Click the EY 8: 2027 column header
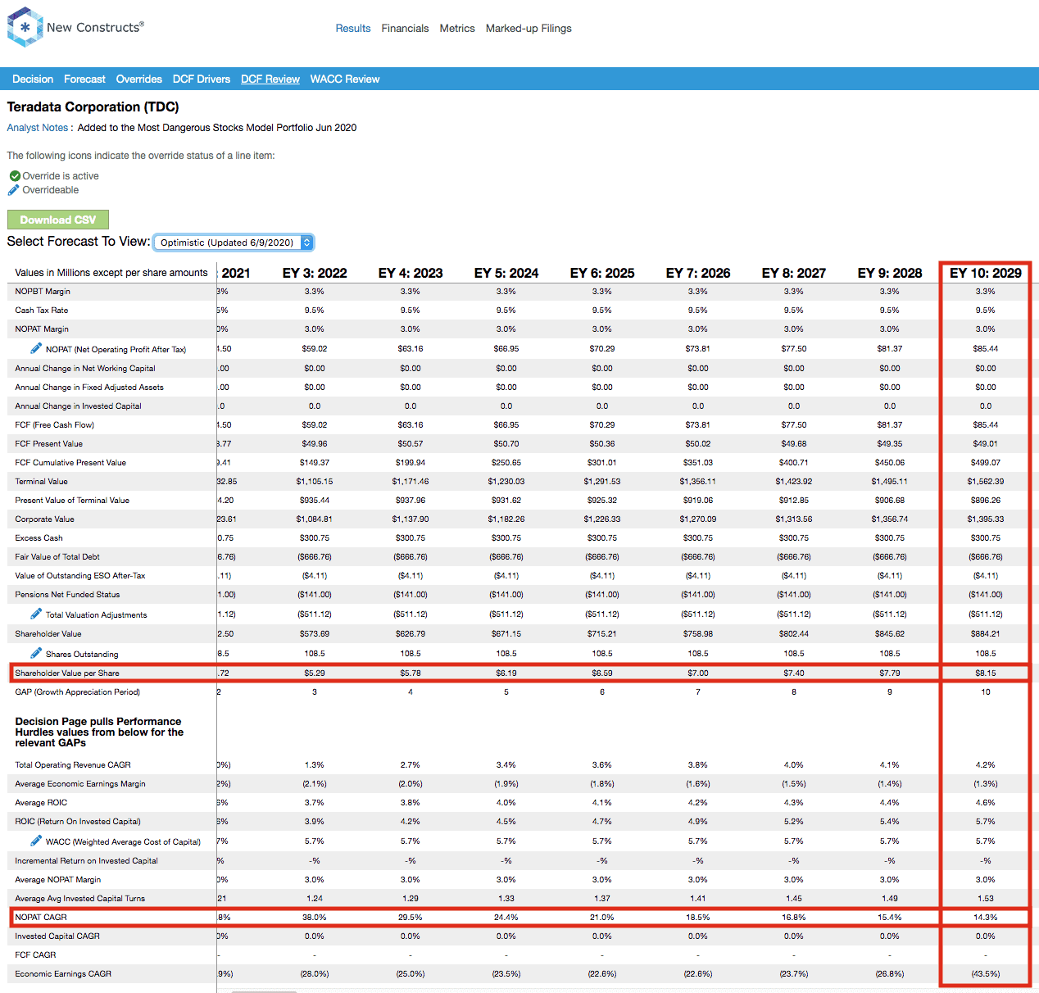This screenshot has width=1039, height=993. (x=794, y=273)
